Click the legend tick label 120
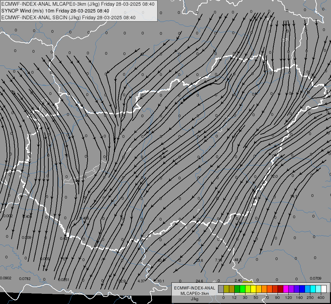This screenshot has height=304, width=331. click(x=288, y=298)
